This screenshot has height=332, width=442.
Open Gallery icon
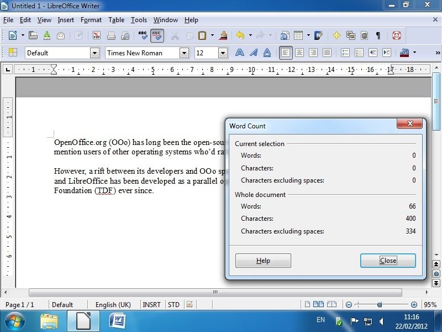(x=351, y=35)
